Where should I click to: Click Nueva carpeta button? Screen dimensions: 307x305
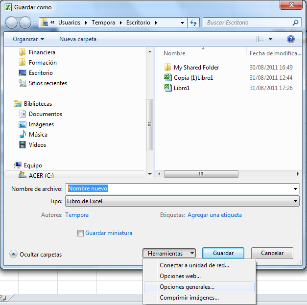[78, 39]
